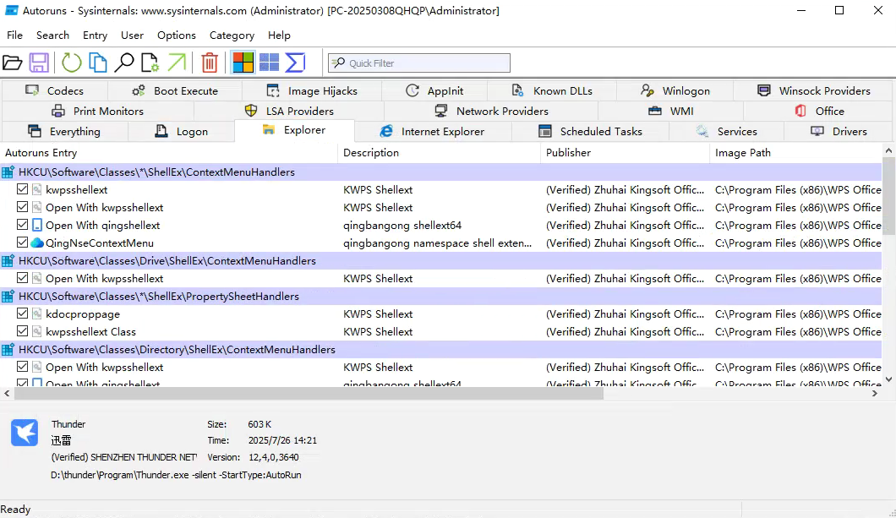Uncheck the kwpsshellext entry checkbox
This screenshot has height=518, width=896.
point(22,189)
